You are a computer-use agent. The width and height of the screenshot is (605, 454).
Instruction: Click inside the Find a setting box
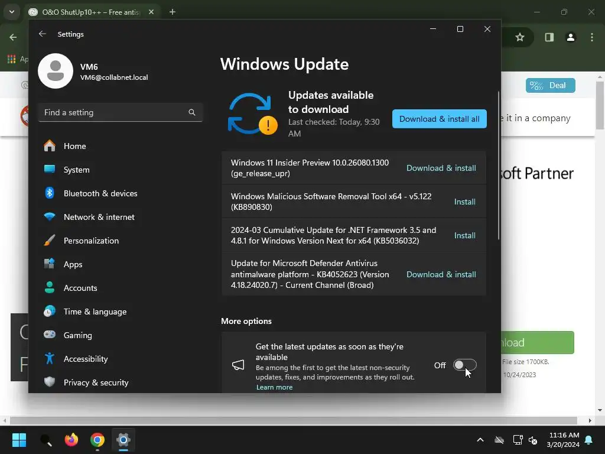pyautogui.click(x=121, y=112)
